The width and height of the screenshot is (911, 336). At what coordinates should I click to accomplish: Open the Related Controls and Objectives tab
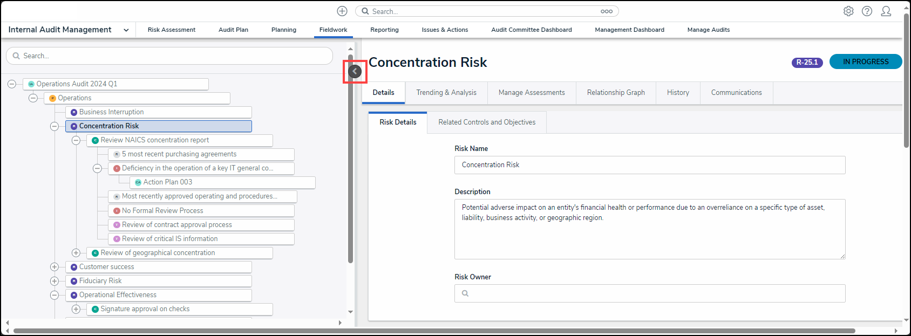487,122
